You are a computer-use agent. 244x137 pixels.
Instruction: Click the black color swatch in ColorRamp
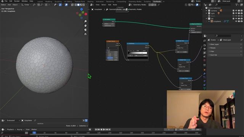[x=138, y=58]
